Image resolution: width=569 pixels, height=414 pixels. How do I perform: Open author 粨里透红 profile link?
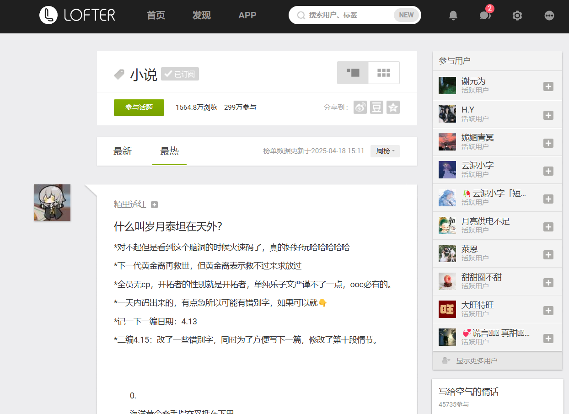tap(130, 204)
